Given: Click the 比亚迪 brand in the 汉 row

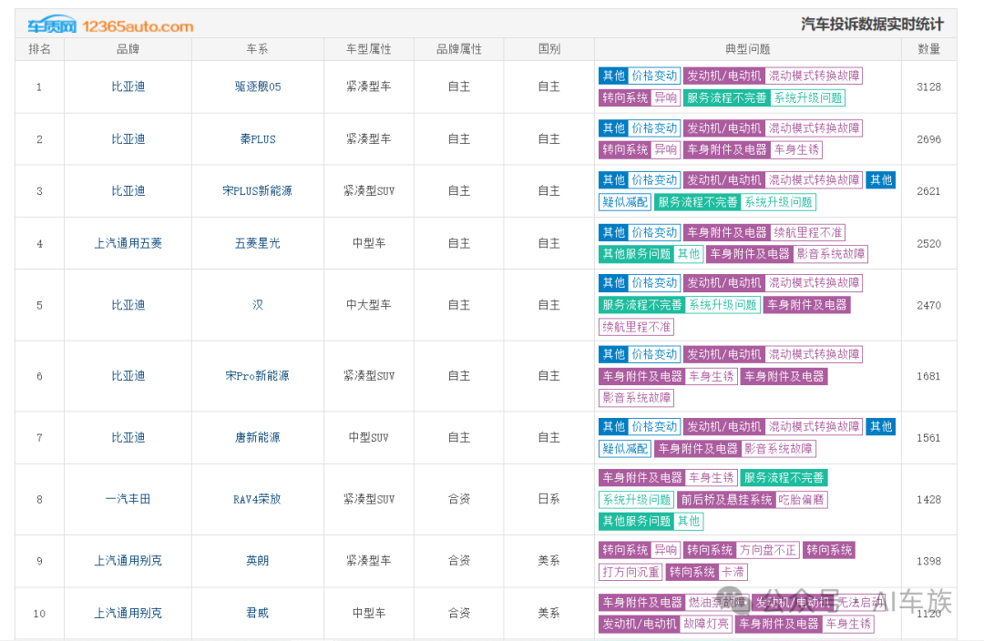Looking at the screenshot, I should tap(128, 305).
